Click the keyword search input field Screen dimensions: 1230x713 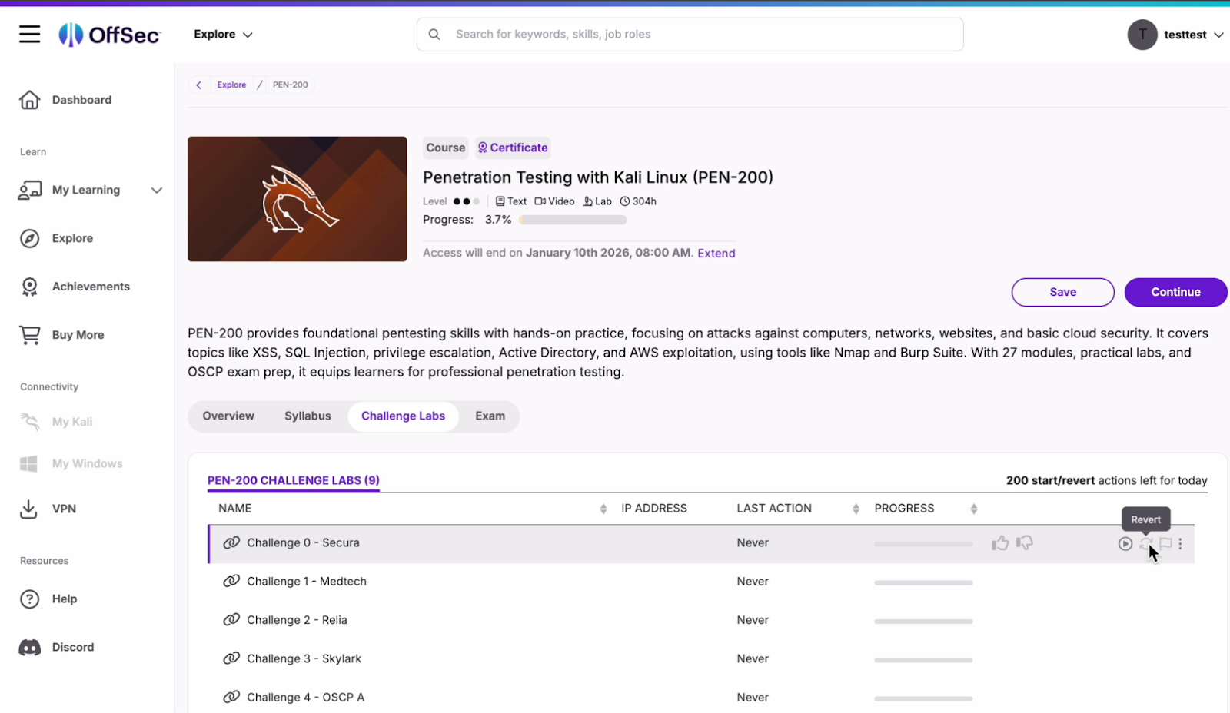point(690,35)
